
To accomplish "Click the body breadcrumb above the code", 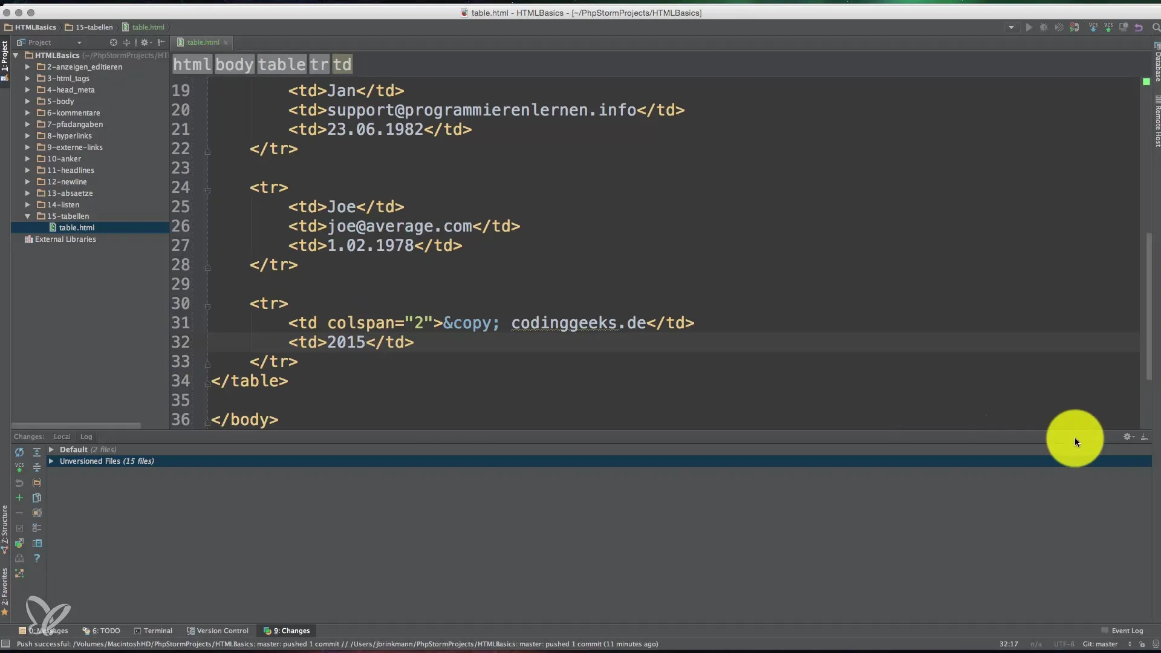I will pos(235,64).
